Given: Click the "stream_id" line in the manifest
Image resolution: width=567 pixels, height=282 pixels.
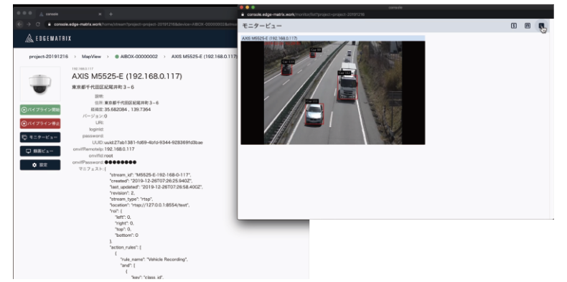Looking at the screenshot, I should coord(150,174).
